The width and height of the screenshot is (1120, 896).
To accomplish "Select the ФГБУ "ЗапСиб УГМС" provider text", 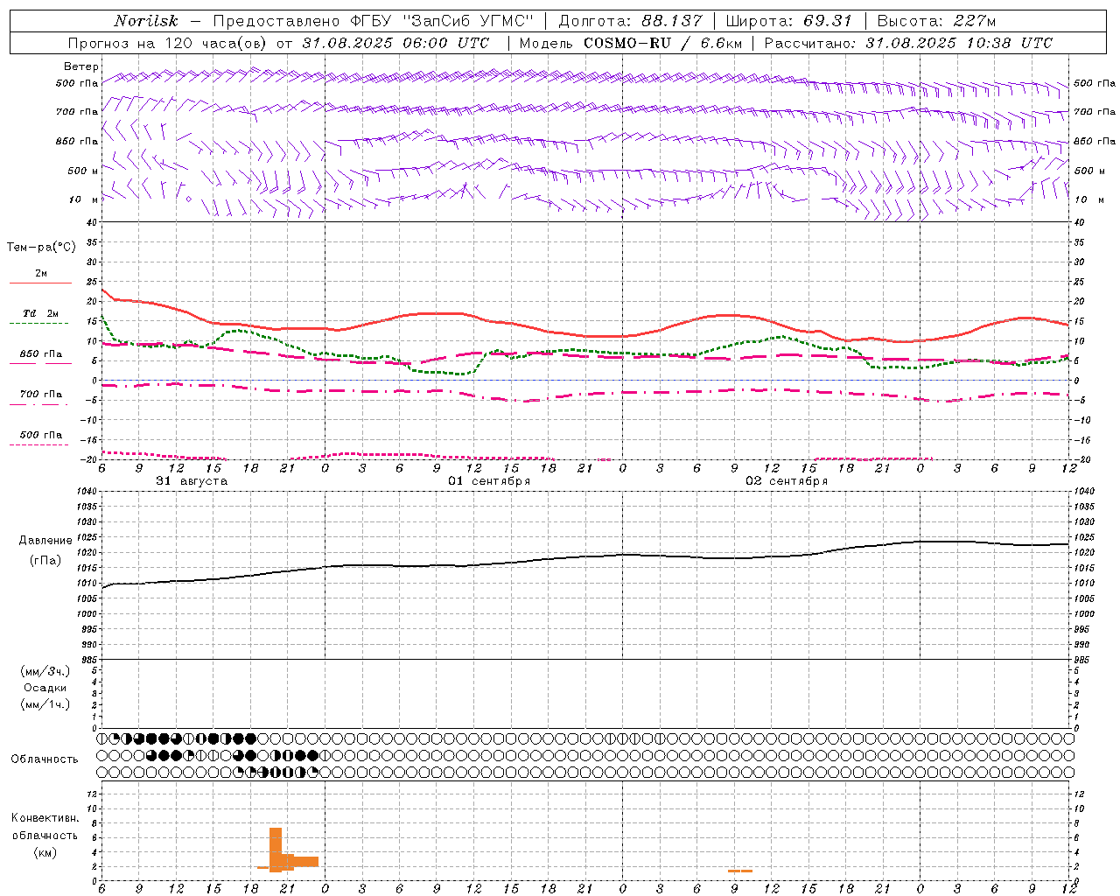I will click(x=441, y=21).
